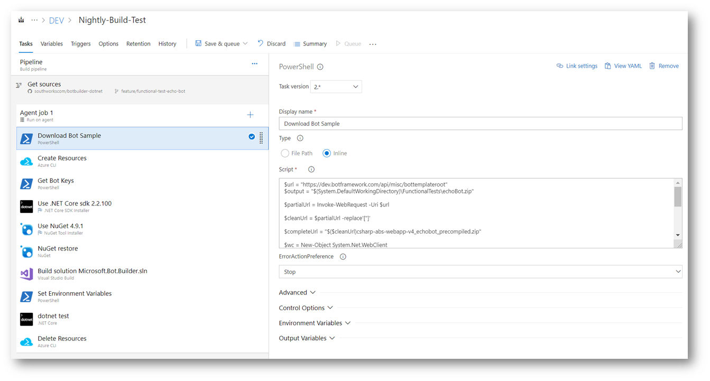This screenshot has height=381, width=710.
Task: Click View YAML
Action: (x=623, y=66)
